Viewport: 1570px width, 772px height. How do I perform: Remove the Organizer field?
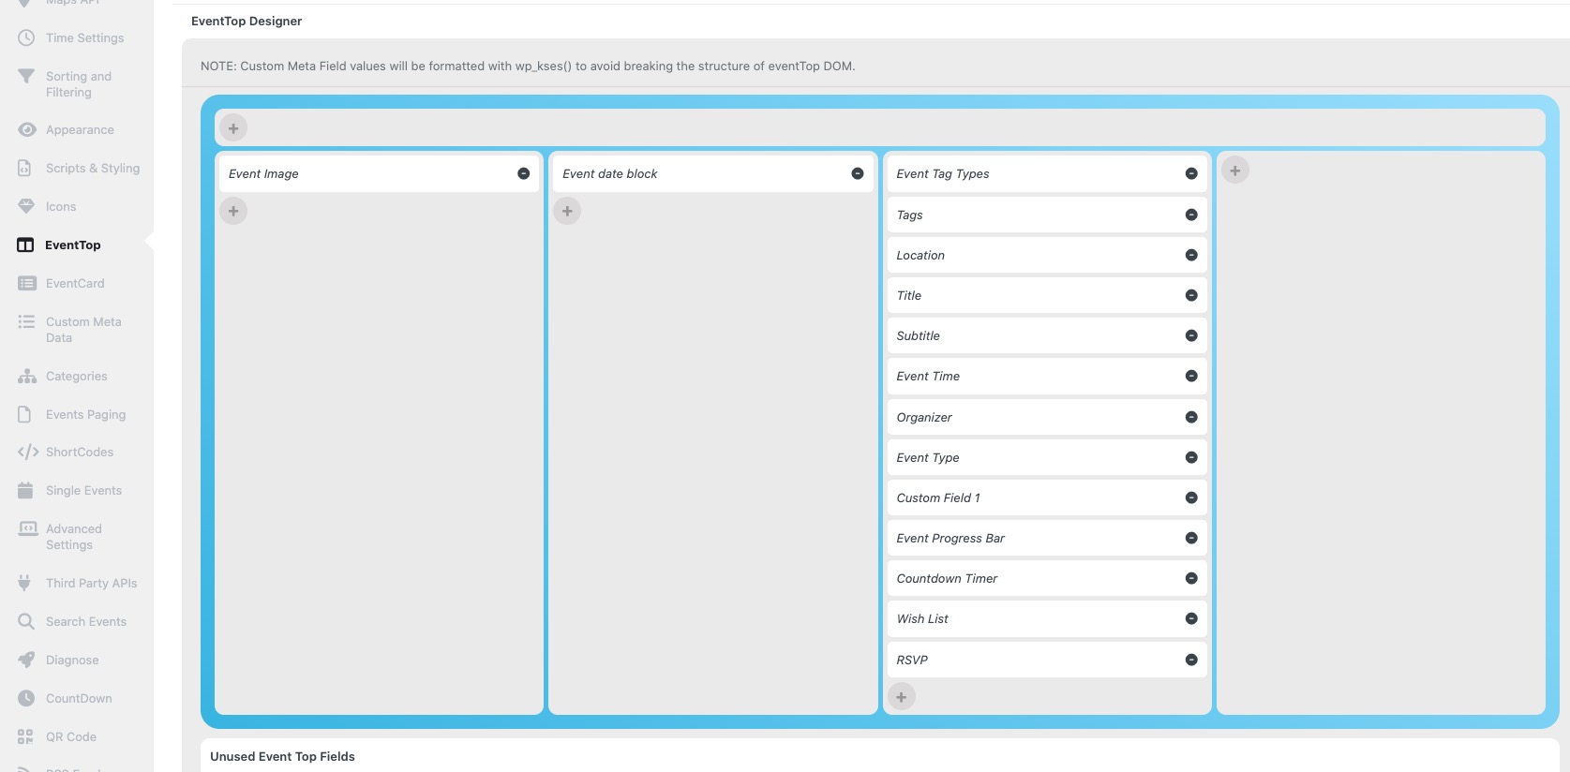1191,417
